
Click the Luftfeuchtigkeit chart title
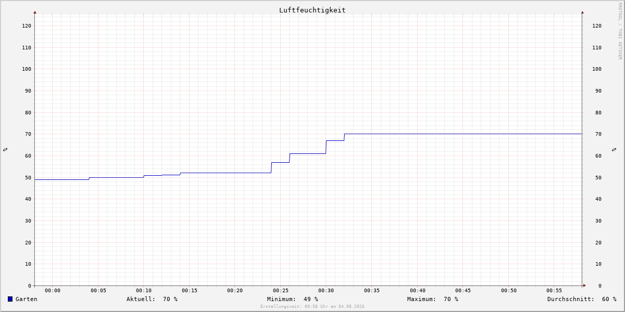(312, 10)
